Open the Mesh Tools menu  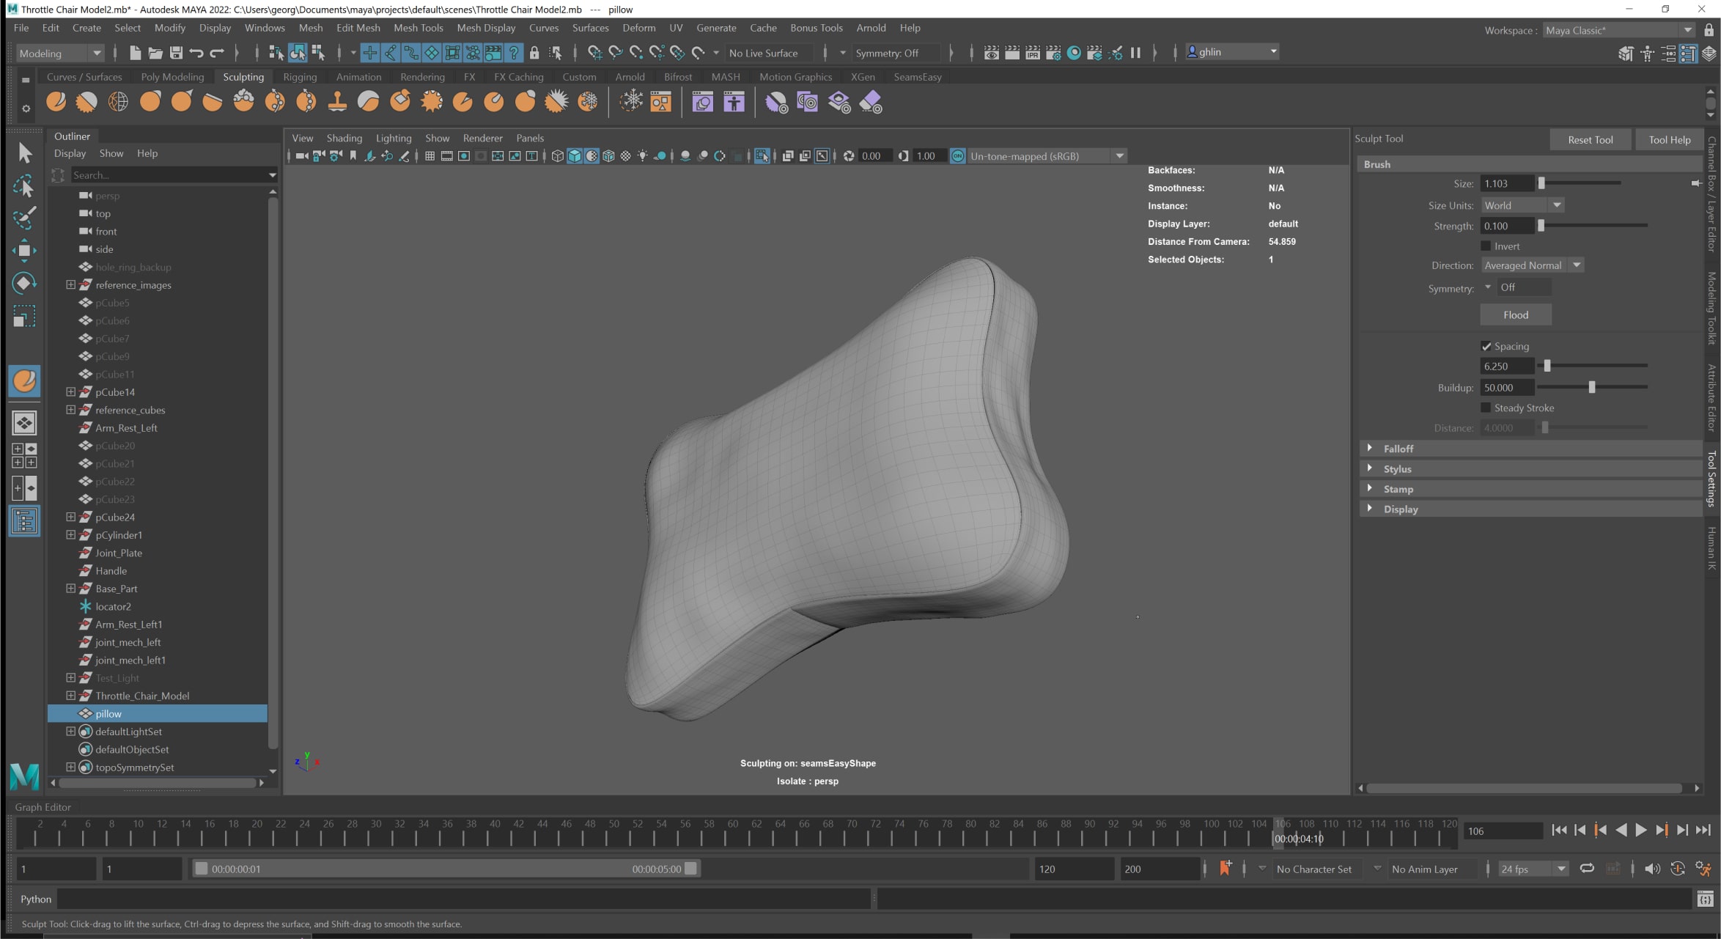(418, 28)
